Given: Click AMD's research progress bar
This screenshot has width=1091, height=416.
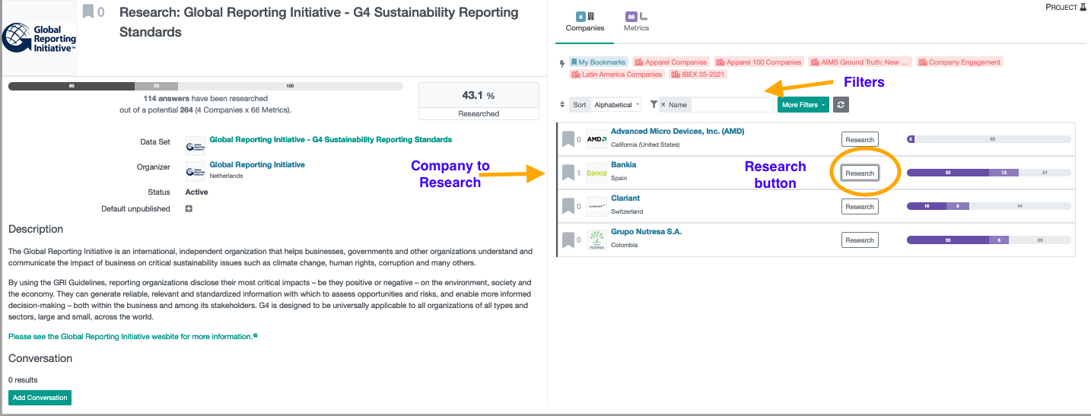Looking at the screenshot, I should [x=989, y=140].
